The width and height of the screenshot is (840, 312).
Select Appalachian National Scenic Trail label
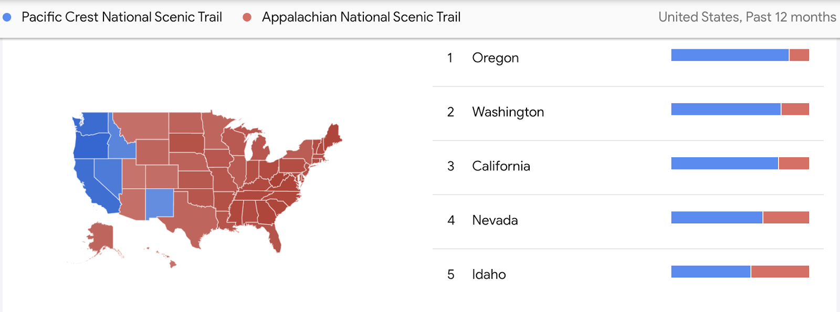click(x=361, y=17)
